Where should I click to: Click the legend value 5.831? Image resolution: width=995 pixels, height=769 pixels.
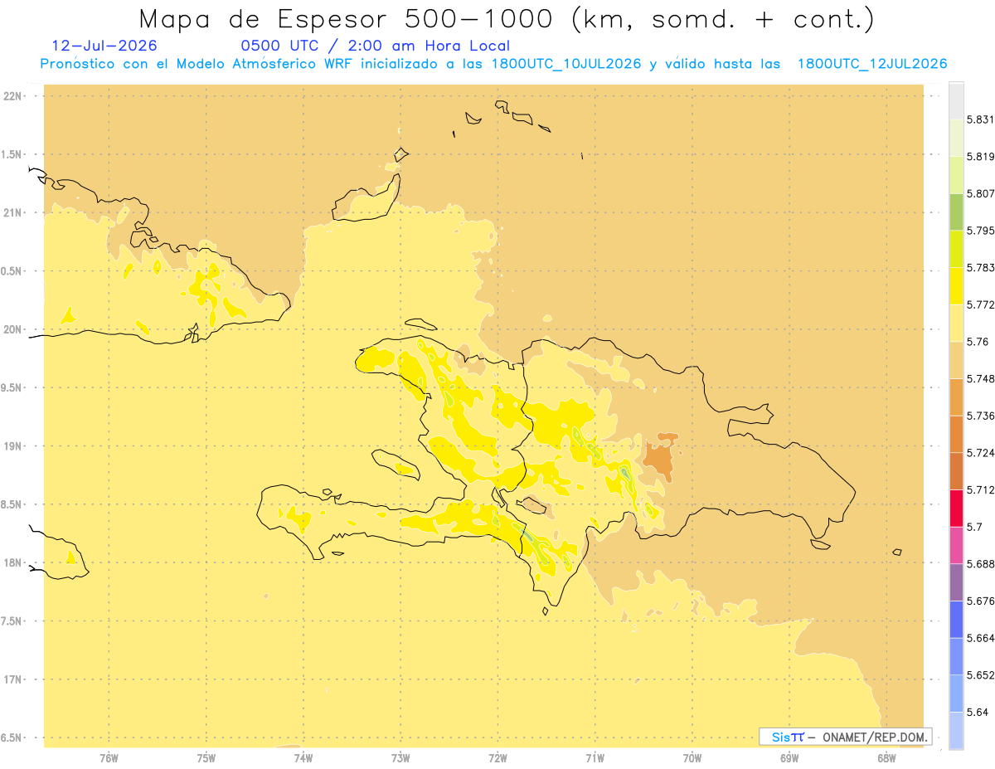click(981, 119)
